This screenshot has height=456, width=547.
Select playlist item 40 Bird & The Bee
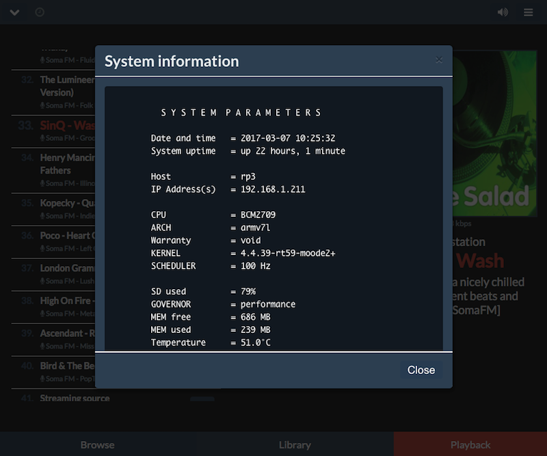53,372
